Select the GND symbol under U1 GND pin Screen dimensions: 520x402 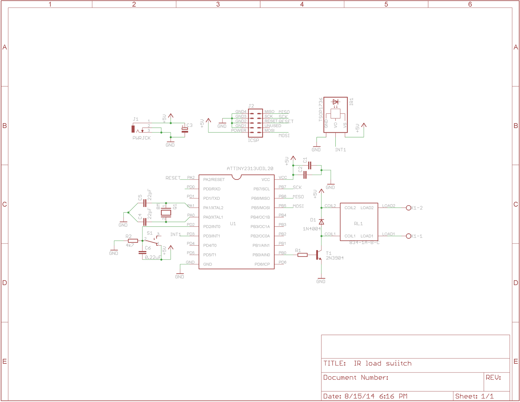coord(180,275)
